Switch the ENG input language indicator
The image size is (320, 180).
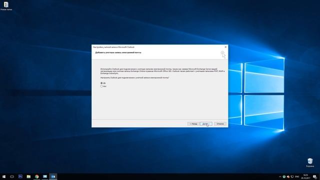297,176
